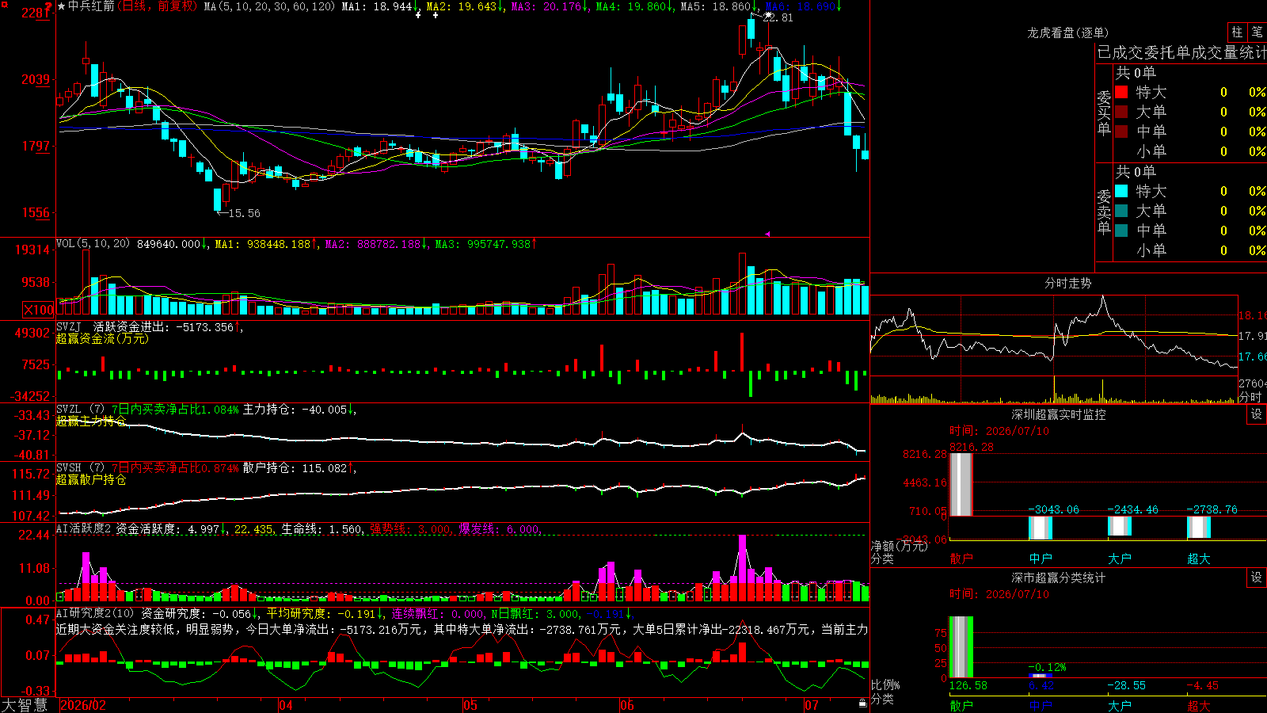Click the 大户 bar showing -2434.46
Viewport: 1267px width, 713px height.
(1120, 526)
